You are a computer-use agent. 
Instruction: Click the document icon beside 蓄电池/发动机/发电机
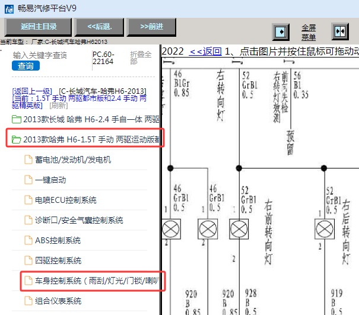[28, 160]
